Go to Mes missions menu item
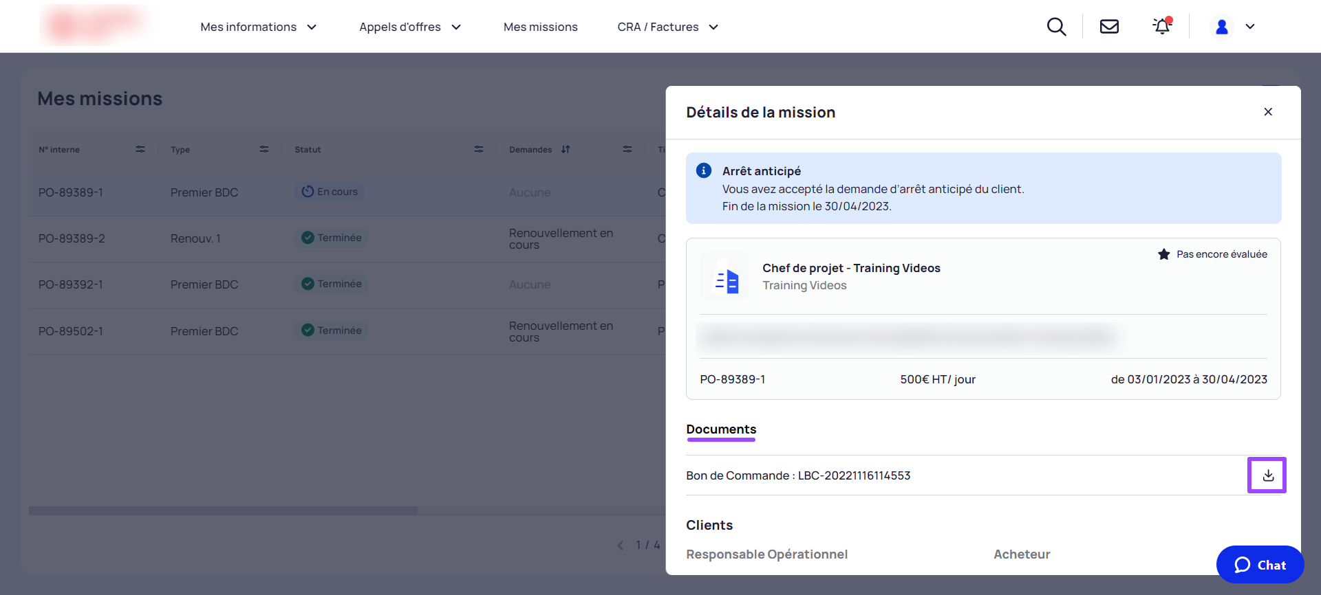Viewport: 1321px width, 595px height. [541, 27]
